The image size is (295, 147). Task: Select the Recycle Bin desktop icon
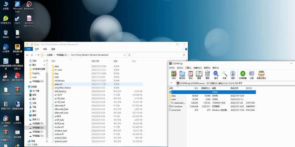click(6, 32)
